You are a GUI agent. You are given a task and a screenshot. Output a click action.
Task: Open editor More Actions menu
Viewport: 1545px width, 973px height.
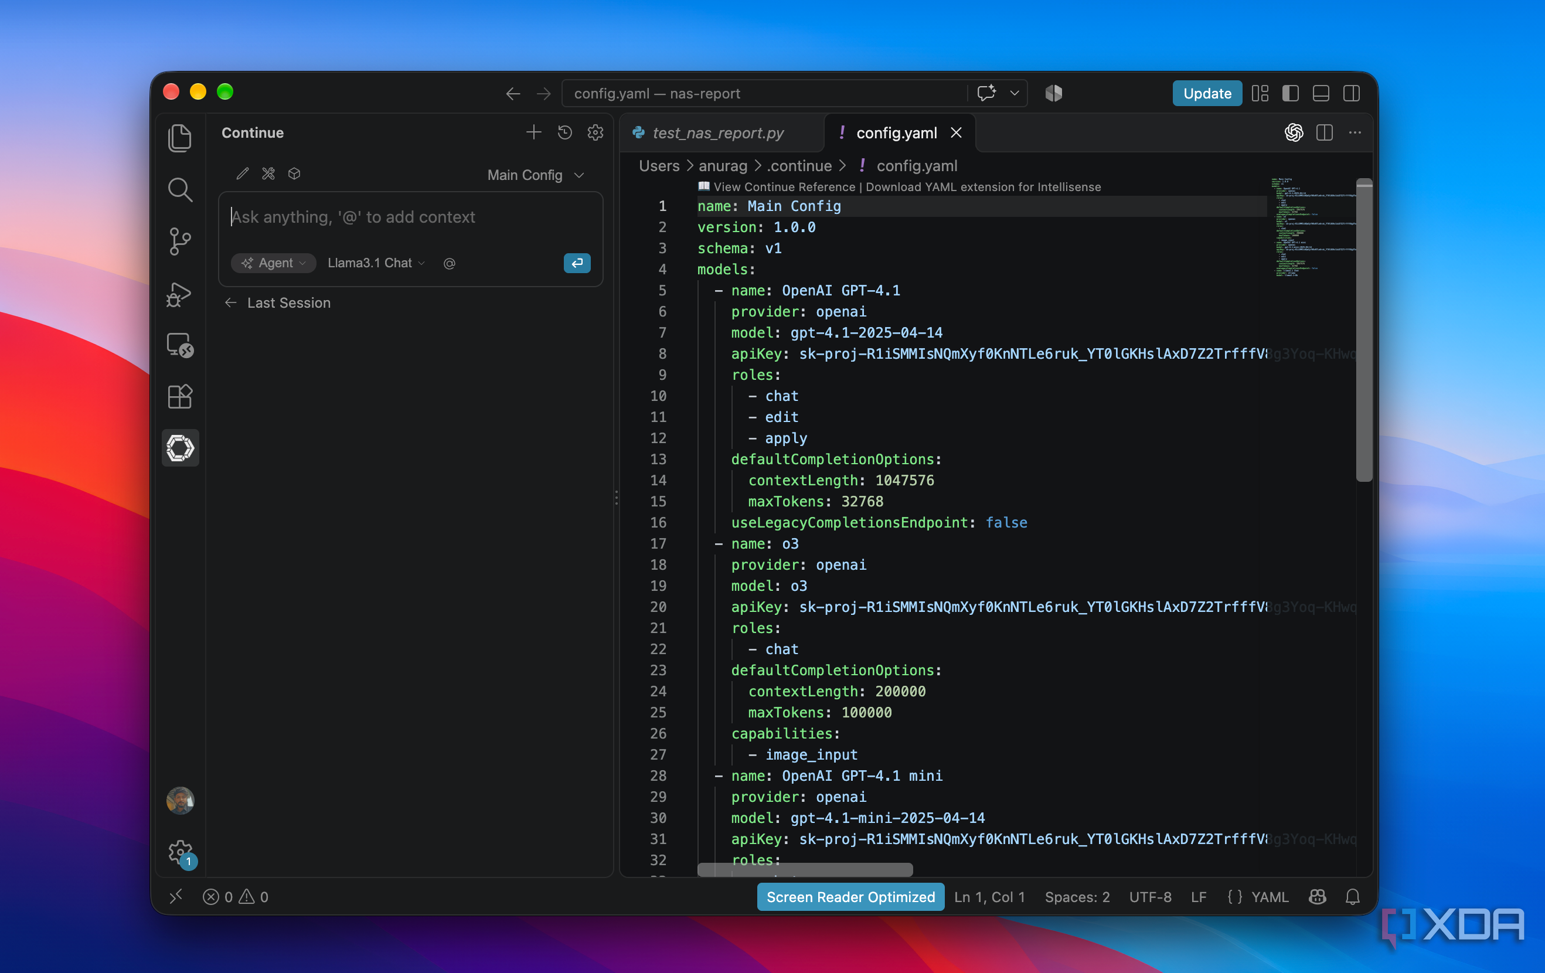(x=1355, y=132)
